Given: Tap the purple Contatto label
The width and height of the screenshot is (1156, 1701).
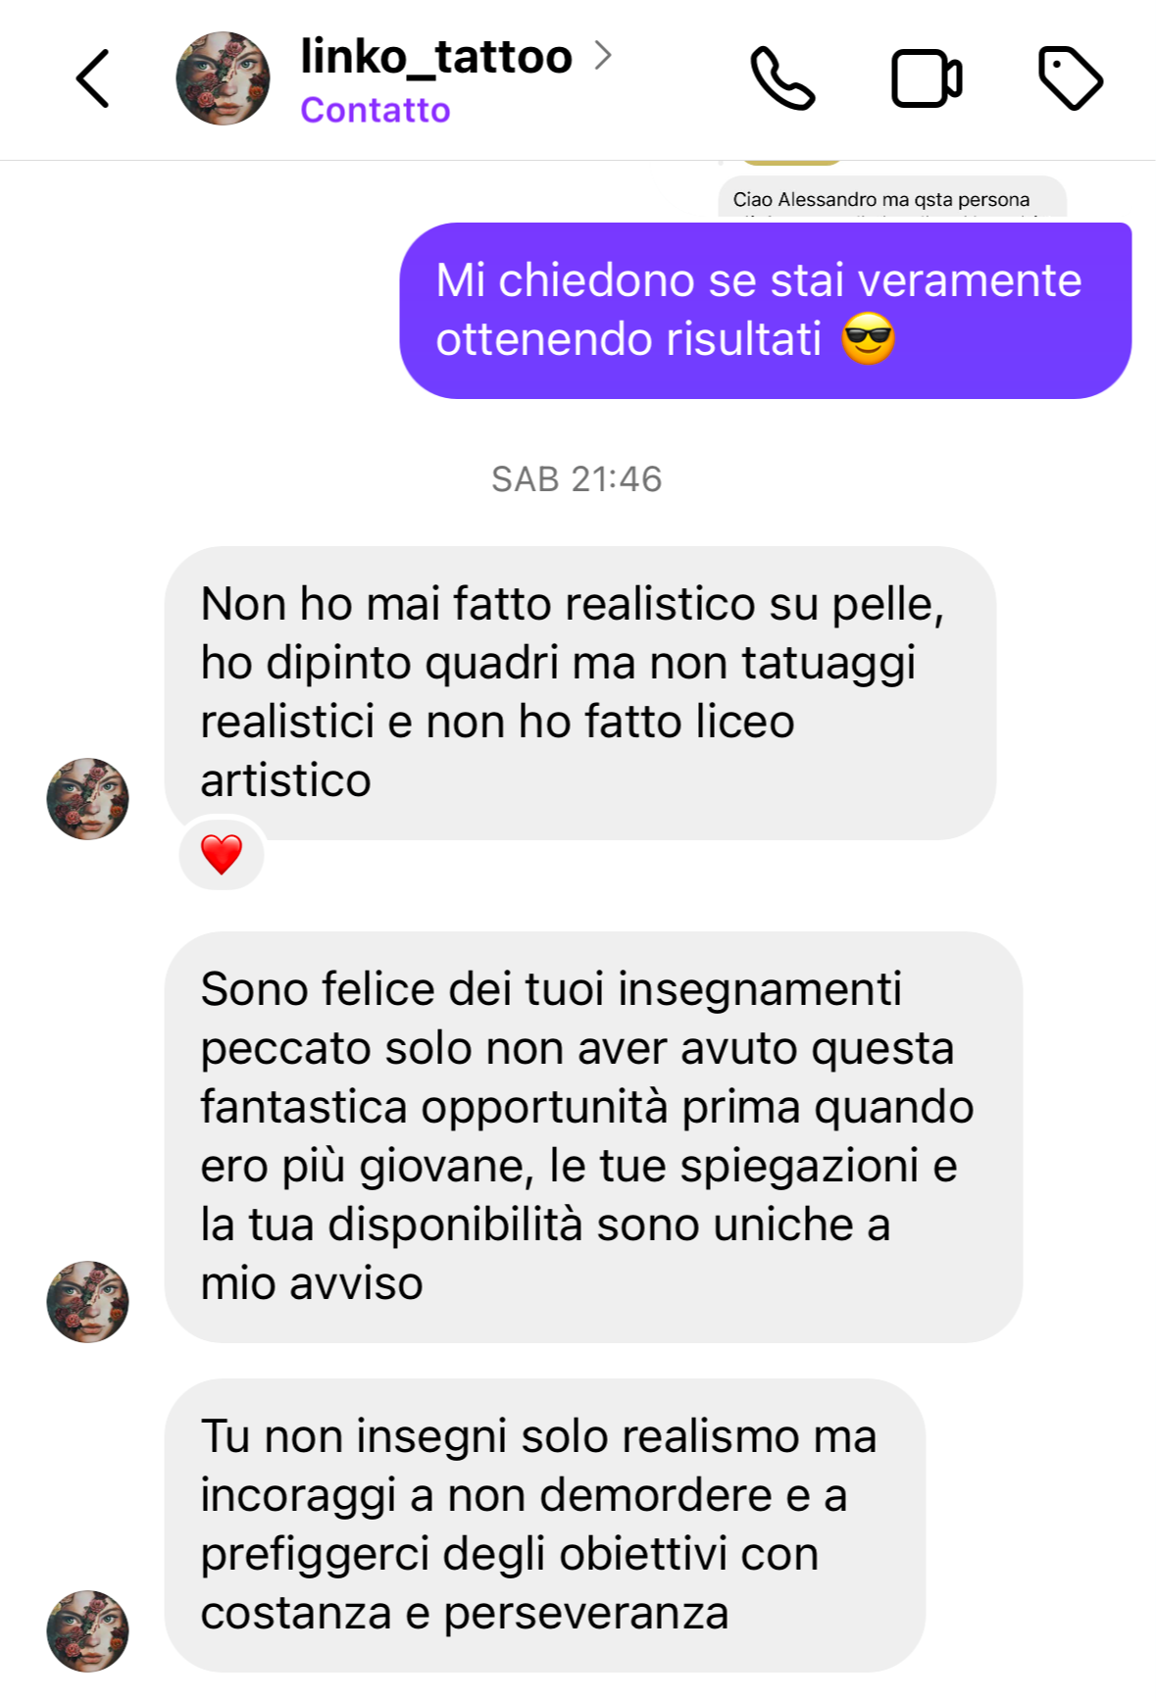Looking at the screenshot, I should 376,110.
